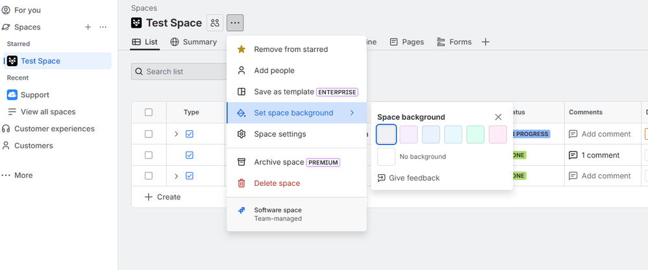Expand the first row's child items chevron
Screen dimensions: 648x270
click(176, 134)
